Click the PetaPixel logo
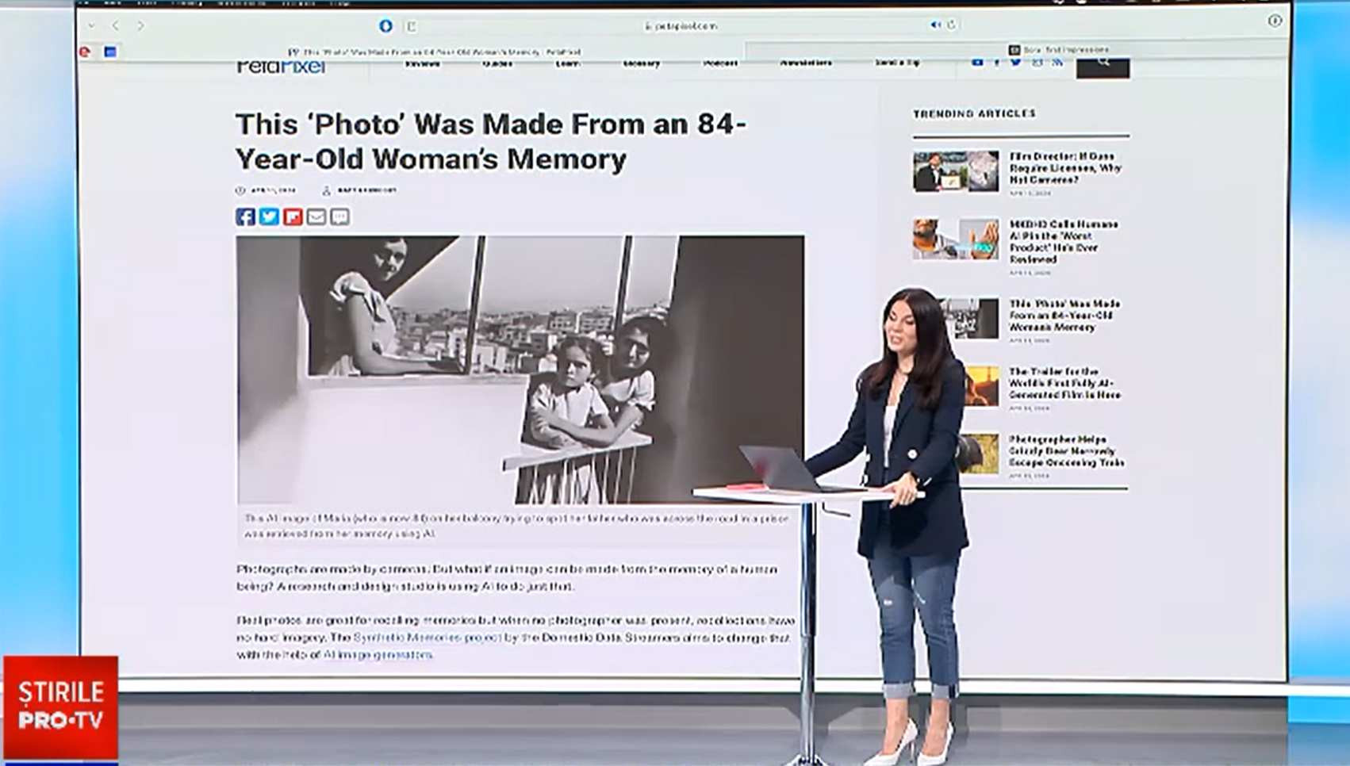 (x=281, y=67)
